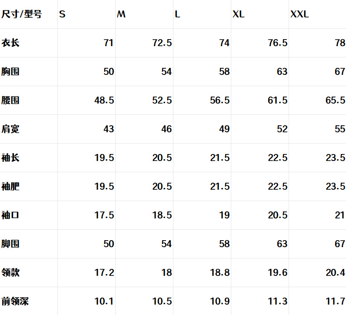The width and height of the screenshot is (346, 315).
Task: Click the 尺寸/型号 header cell
Action: pyautogui.click(x=22, y=14)
